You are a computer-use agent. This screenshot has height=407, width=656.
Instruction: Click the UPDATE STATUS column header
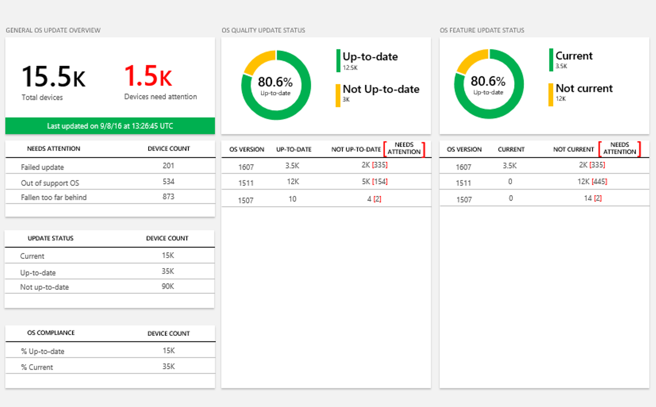[x=51, y=238]
